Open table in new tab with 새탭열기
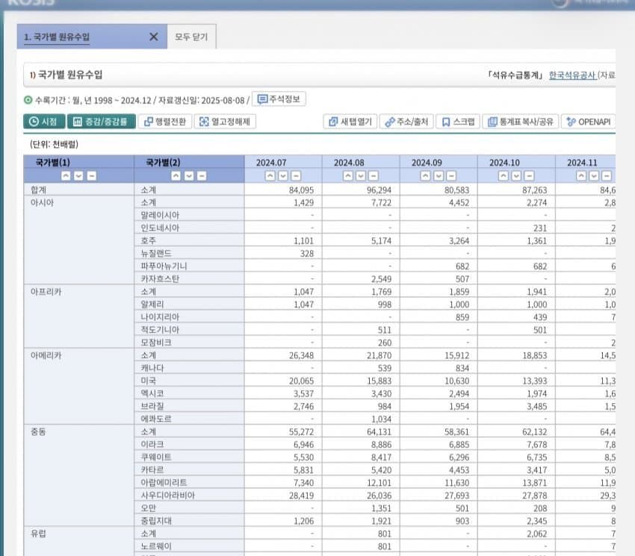This screenshot has width=635, height=556. pyautogui.click(x=350, y=122)
